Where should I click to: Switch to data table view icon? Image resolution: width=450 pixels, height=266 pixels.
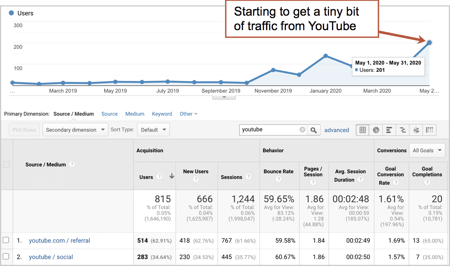(x=363, y=130)
